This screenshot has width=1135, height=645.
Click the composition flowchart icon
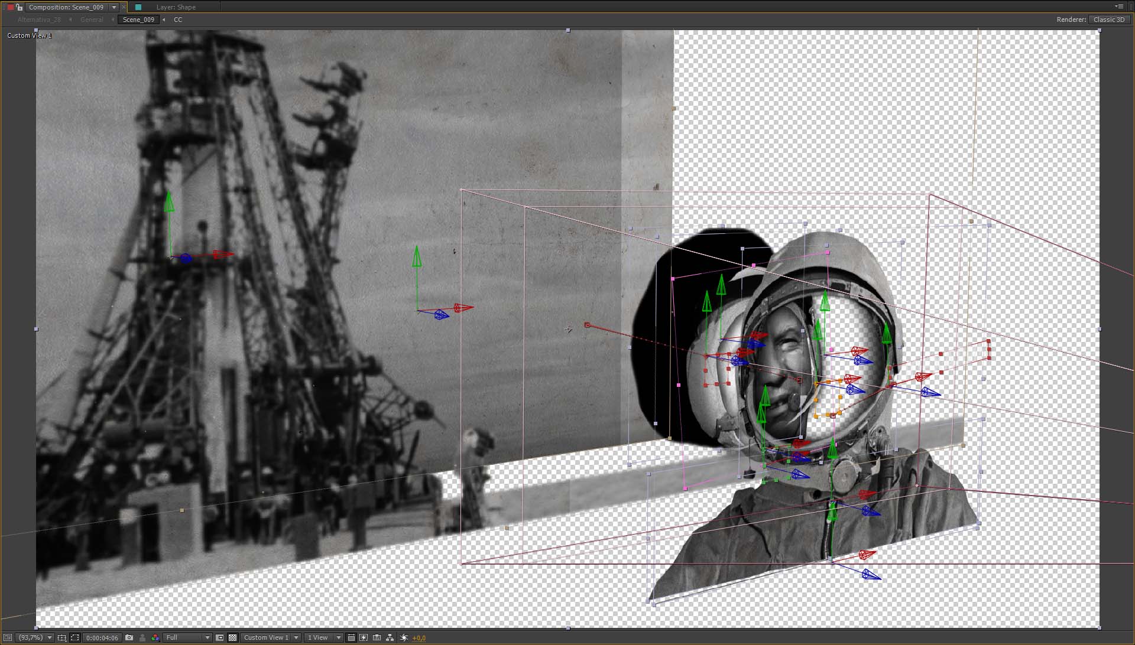(x=390, y=637)
